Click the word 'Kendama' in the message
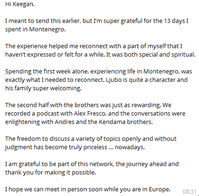 click(x=112, y=122)
